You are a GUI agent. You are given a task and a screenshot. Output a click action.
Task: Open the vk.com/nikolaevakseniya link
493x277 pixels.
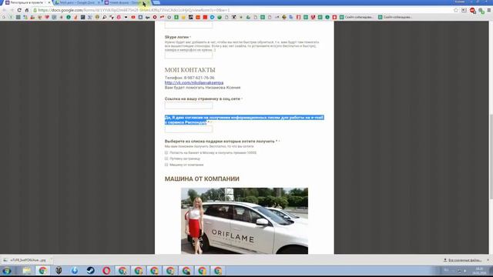click(x=194, y=82)
